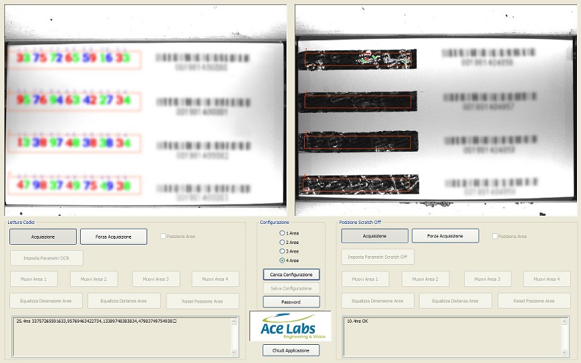Click Muovi Area 2 in Lettura Codici
The image size is (581, 363).
click(93, 279)
